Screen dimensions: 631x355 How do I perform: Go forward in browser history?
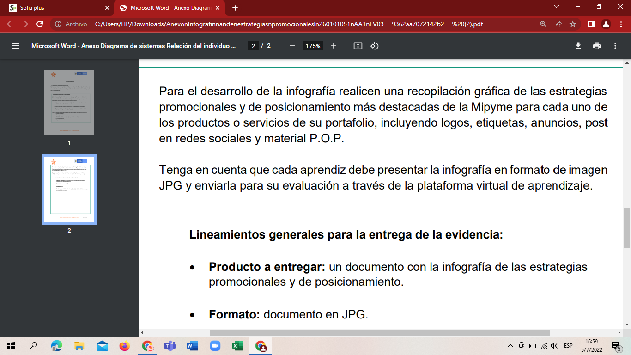point(25,24)
